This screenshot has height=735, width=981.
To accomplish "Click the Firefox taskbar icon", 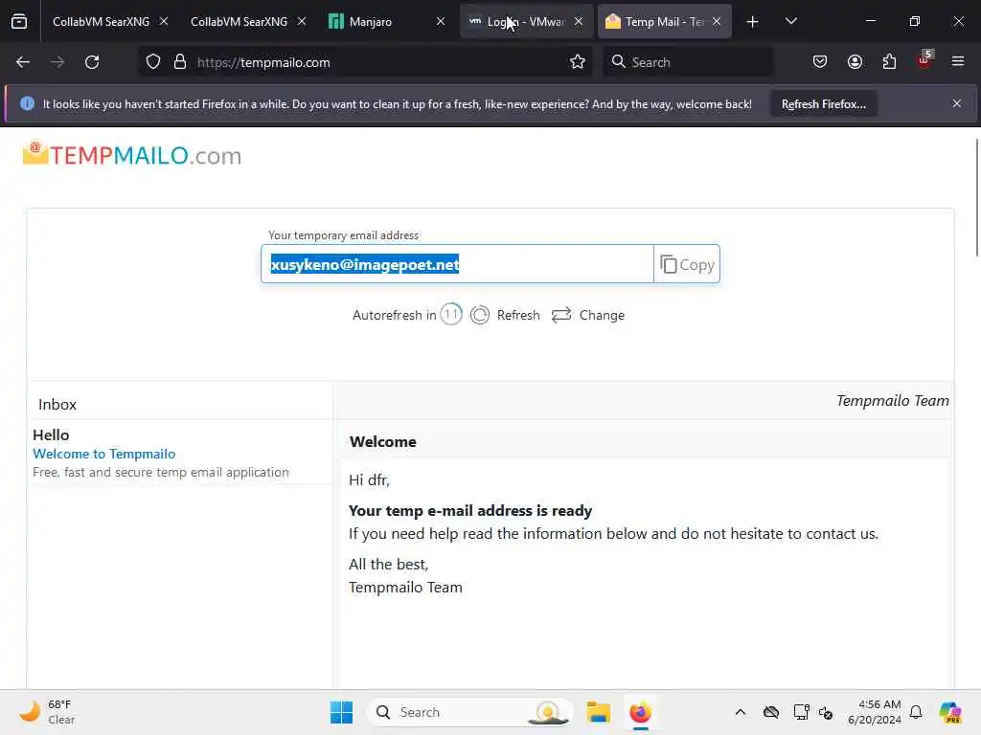I will 640,712.
